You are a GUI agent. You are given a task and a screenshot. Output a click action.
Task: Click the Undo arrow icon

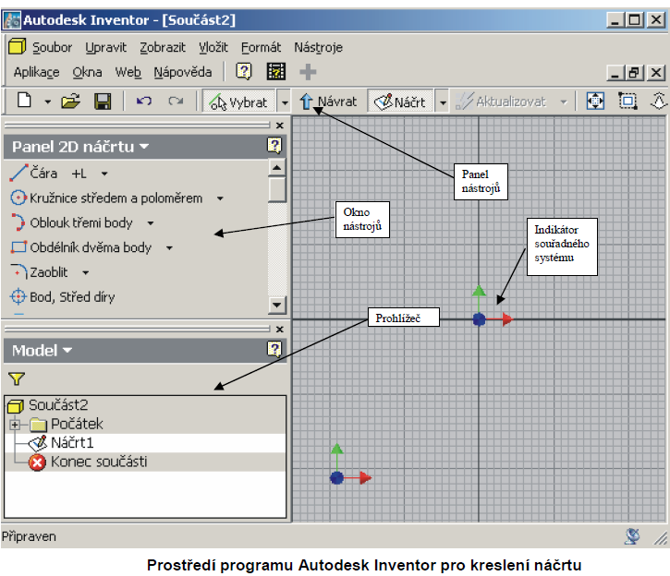pos(144,102)
